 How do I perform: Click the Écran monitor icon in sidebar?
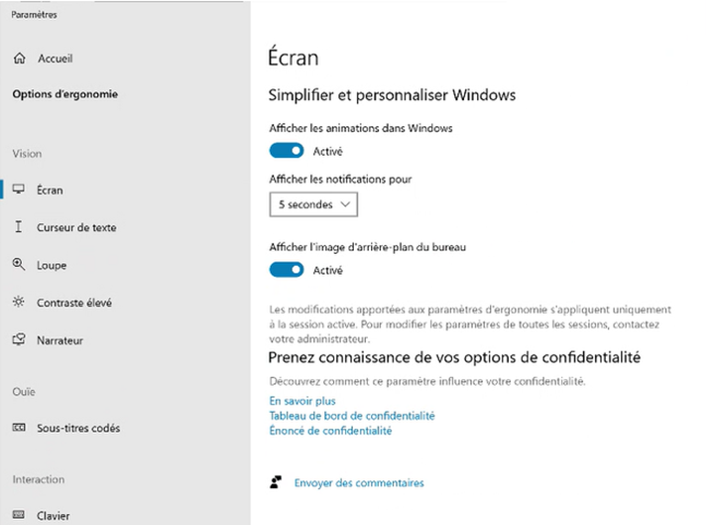click(19, 190)
